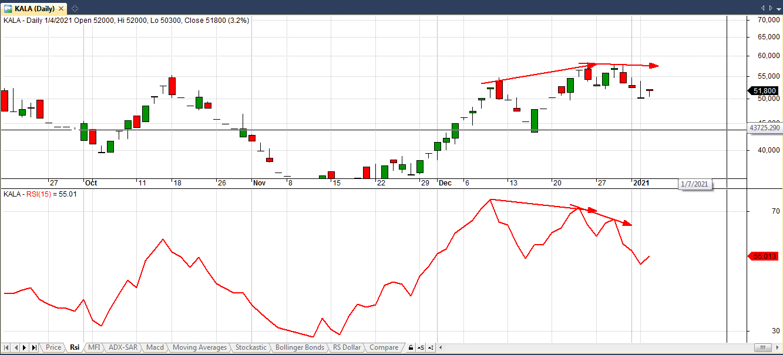Click the 2021 label on the date axis
783x355 pixels.
coord(641,183)
